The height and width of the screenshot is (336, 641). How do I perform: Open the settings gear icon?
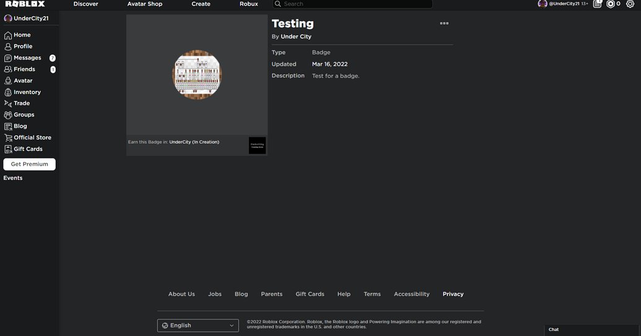point(630,4)
